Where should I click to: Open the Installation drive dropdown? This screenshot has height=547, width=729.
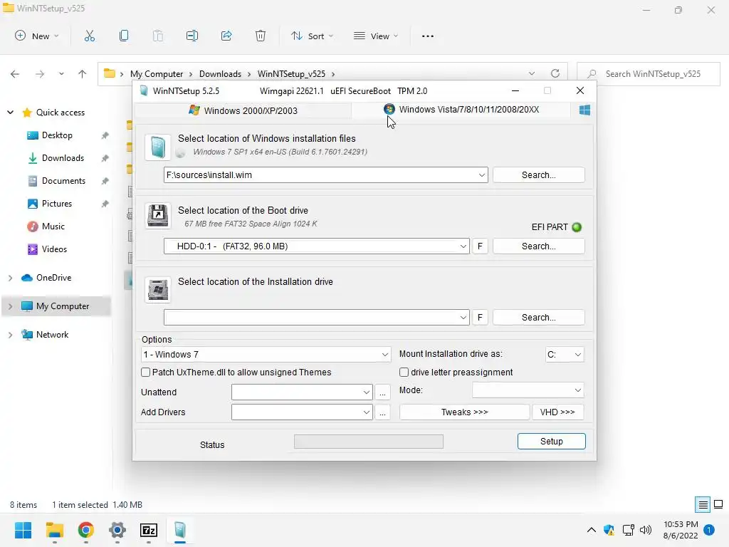(463, 317)
